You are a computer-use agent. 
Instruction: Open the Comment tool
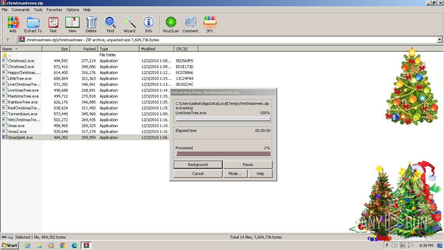(x=190, y=25)
